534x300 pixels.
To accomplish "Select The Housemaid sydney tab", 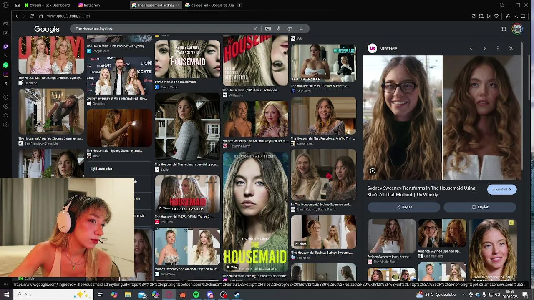I will (x=156, y=5).
